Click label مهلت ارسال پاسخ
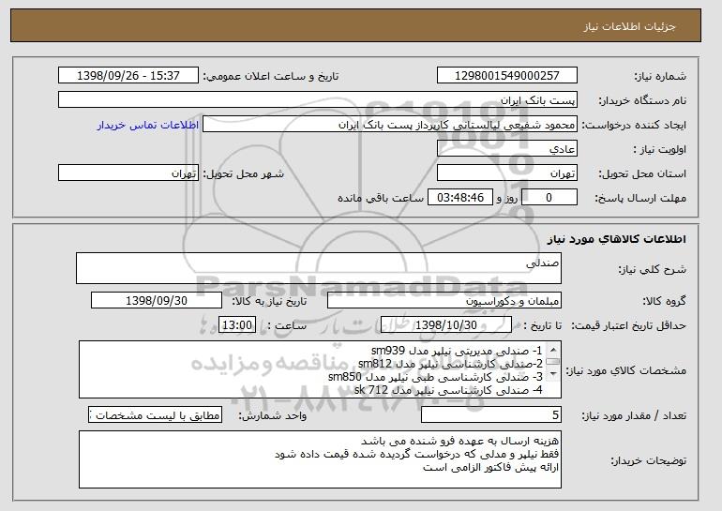Image resolution: width=722 pixels, height=511 pixels. [640, 198]
